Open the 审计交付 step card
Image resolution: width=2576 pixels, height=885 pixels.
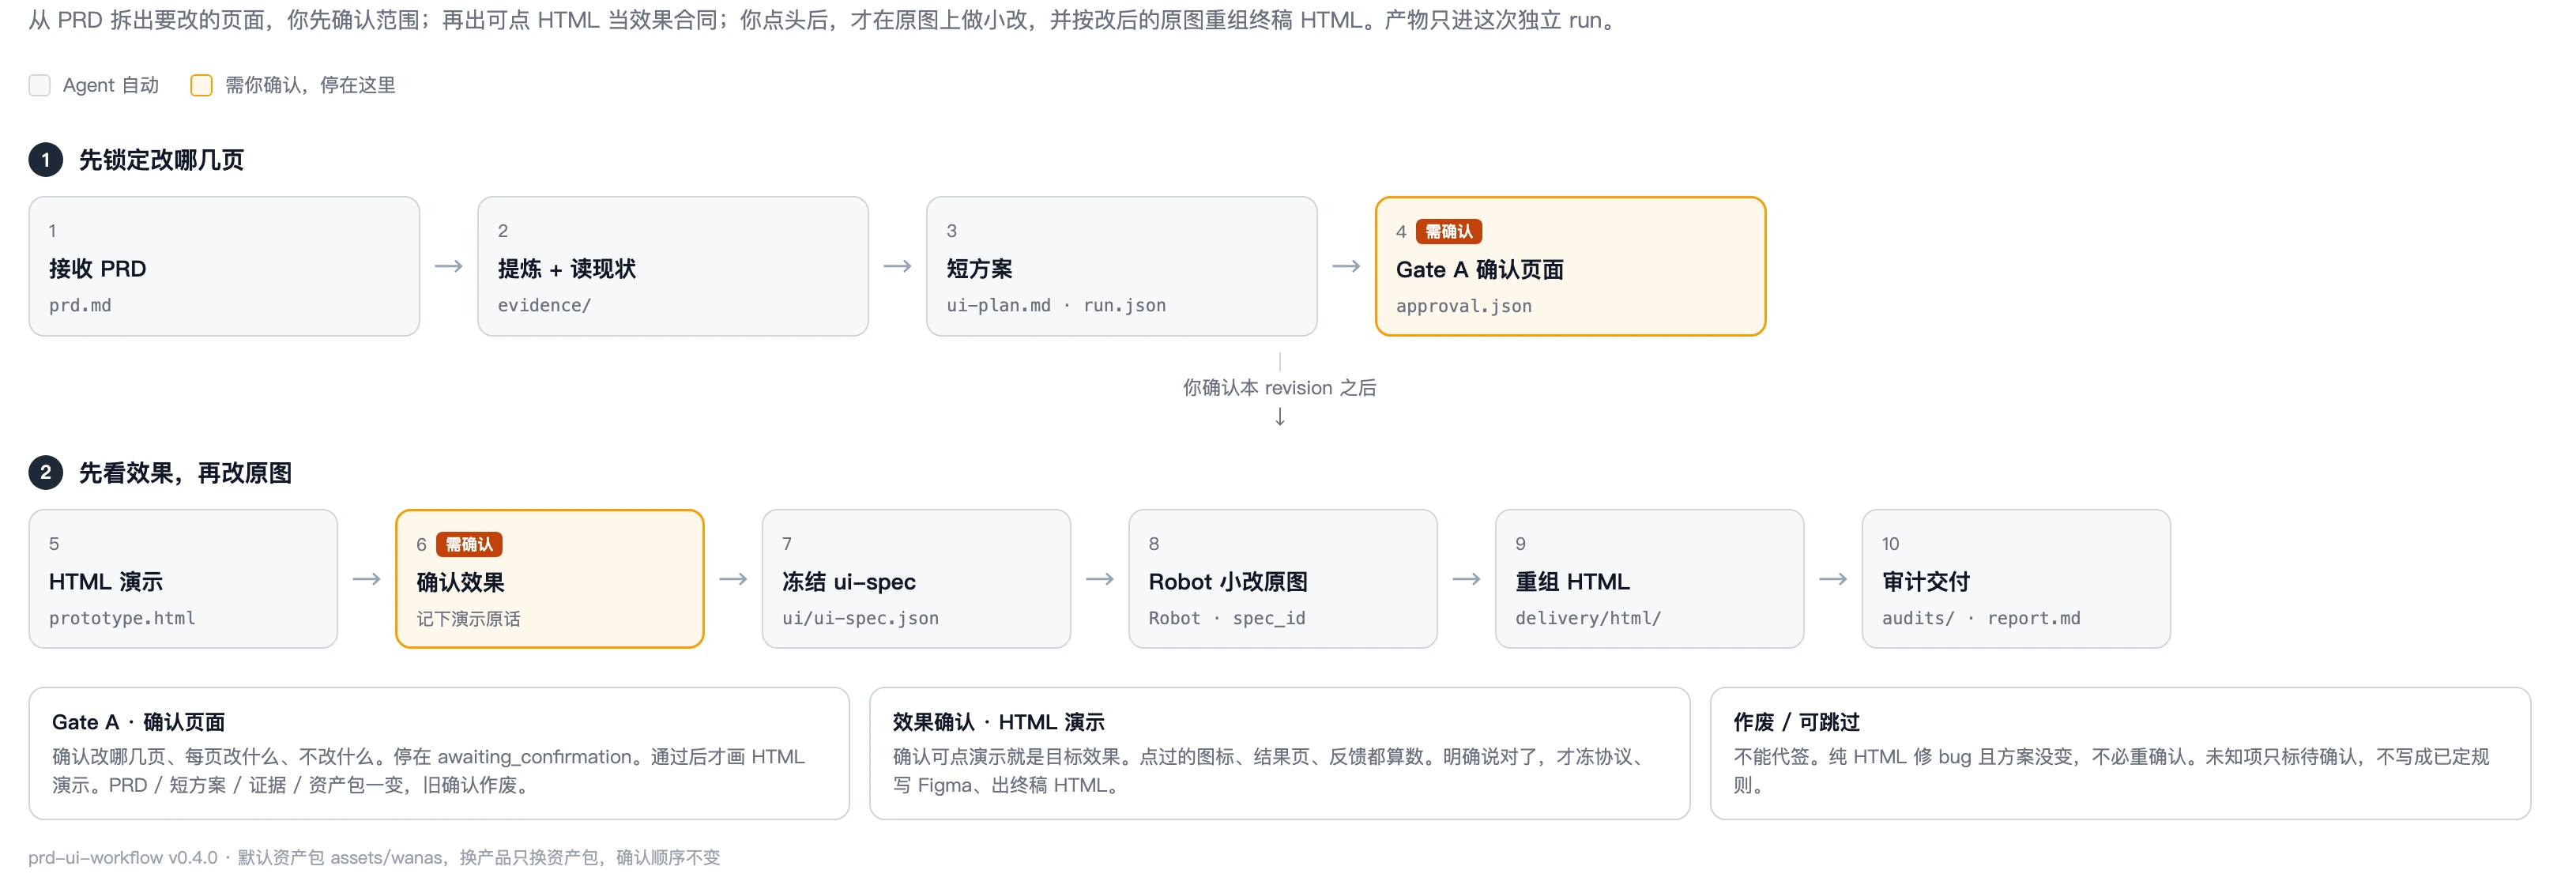pyautogui.click(x=2016, y=579)
